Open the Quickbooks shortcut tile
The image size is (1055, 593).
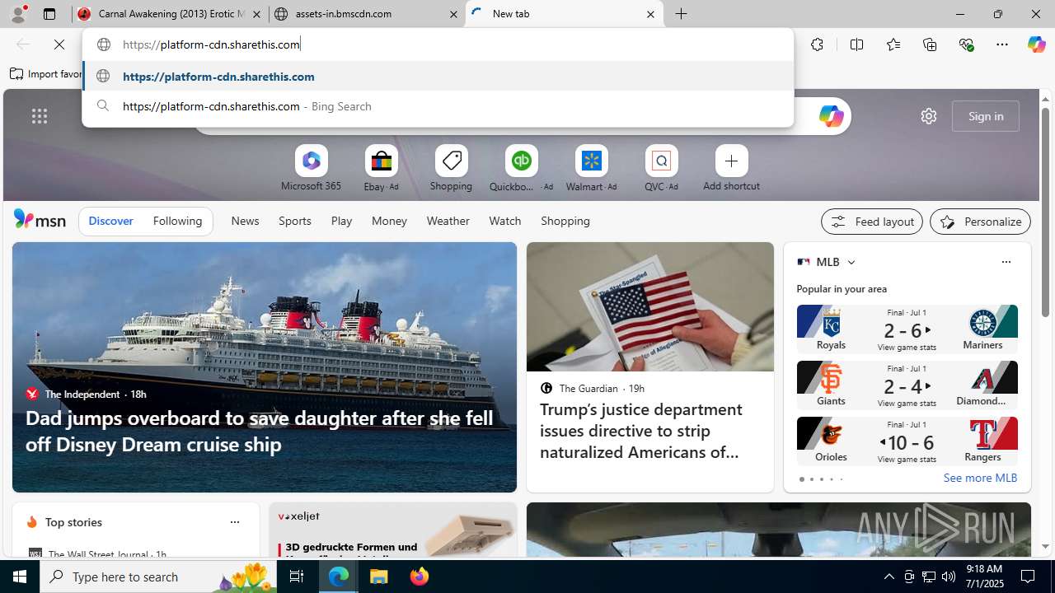[521, 169]
